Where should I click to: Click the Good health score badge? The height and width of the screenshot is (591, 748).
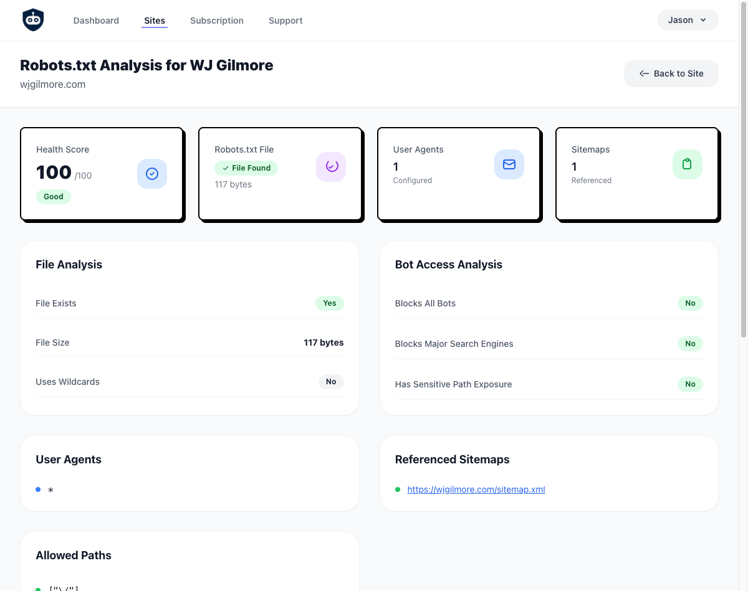click(54, 197)
